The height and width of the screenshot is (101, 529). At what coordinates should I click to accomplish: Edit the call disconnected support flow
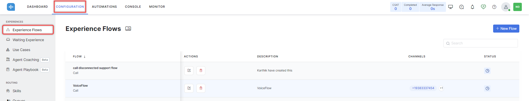click(189, 71)
